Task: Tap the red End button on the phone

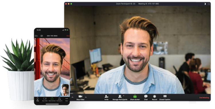Action: [x=68, y=36]
